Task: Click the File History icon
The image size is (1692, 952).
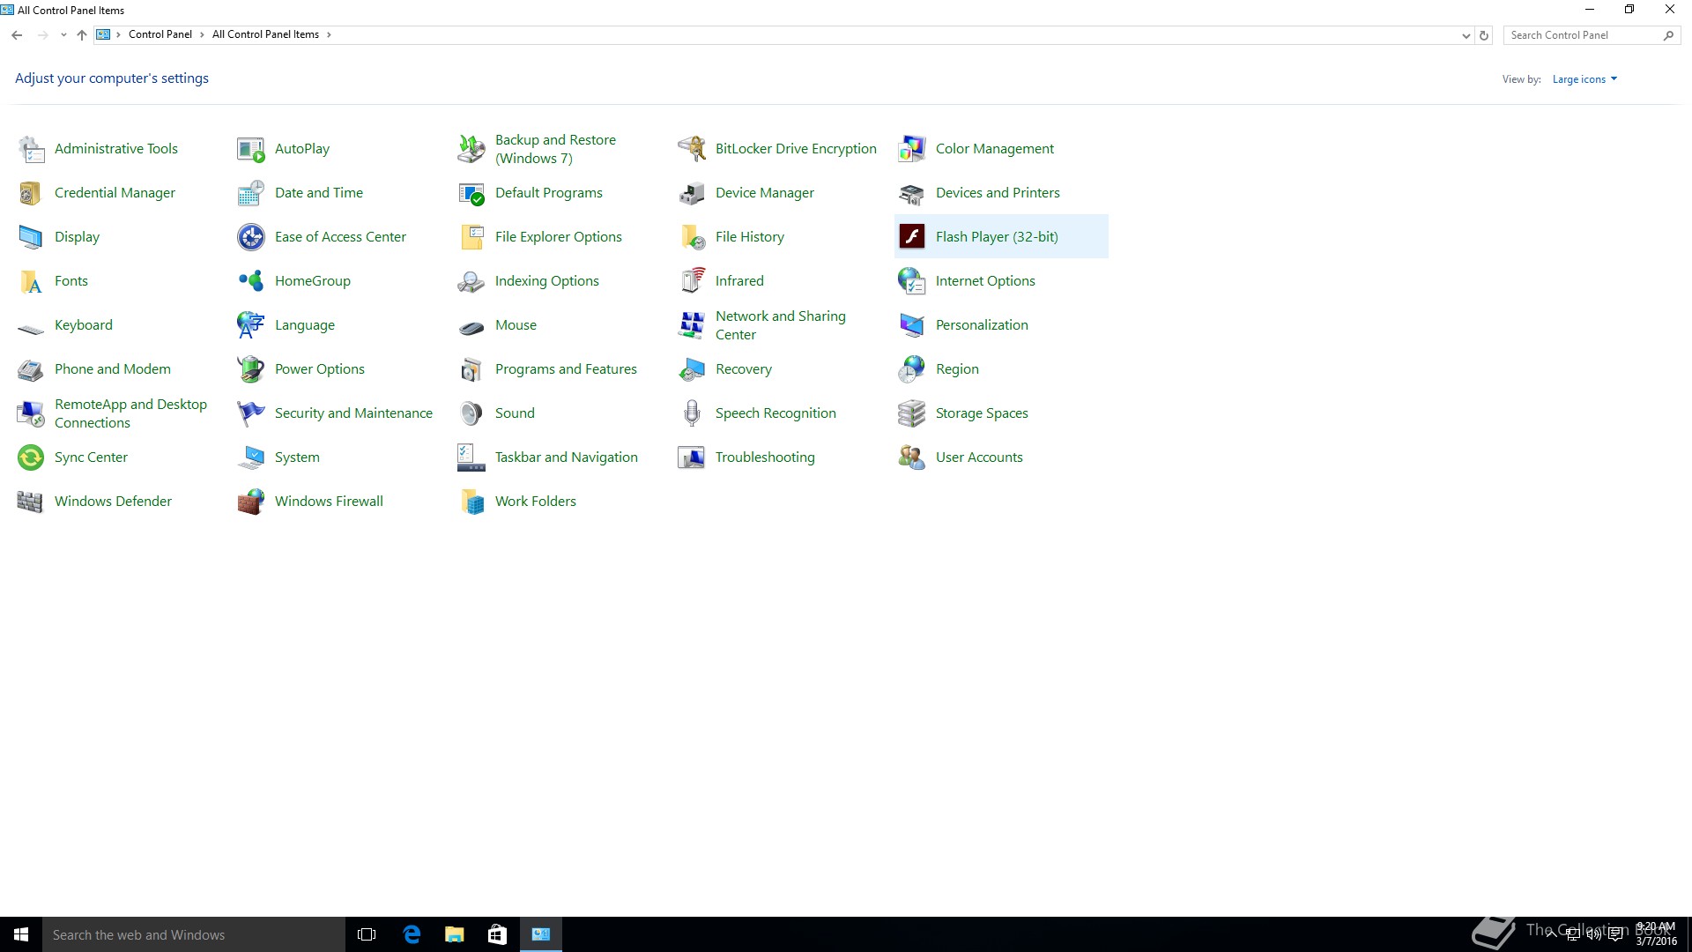Action: coord(692,237)
